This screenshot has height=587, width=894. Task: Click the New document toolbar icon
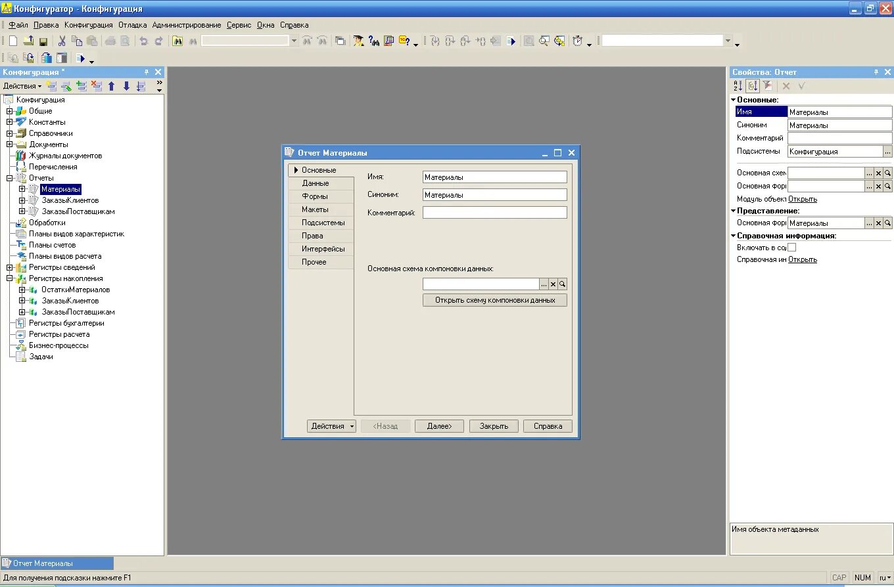coord(13,41)
